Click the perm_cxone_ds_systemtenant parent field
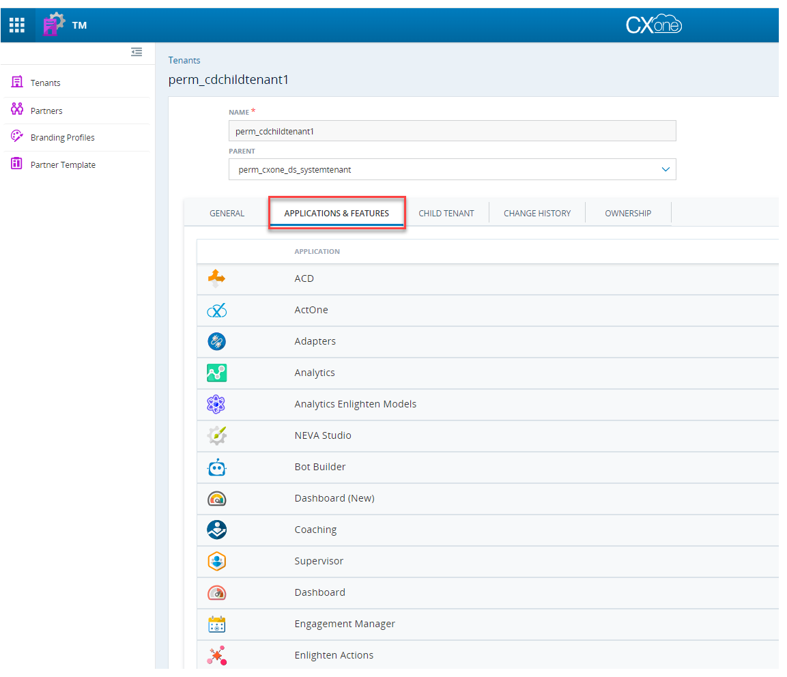This screenshot has height=677, width=787. [x=453, y=169]
